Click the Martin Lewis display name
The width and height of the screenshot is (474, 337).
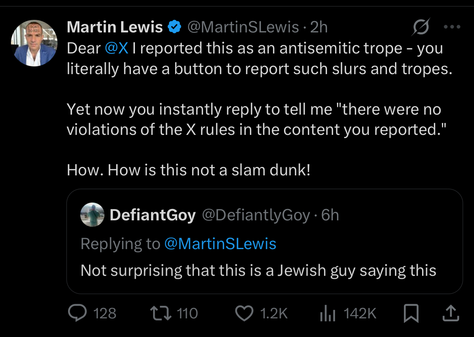point(115,27)
